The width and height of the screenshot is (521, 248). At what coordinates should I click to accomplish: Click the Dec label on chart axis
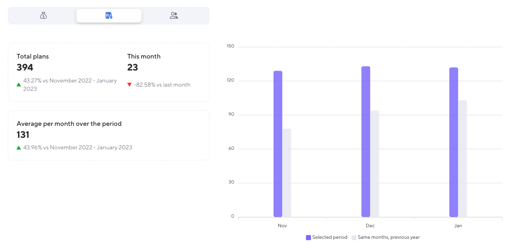pos(370,226)
